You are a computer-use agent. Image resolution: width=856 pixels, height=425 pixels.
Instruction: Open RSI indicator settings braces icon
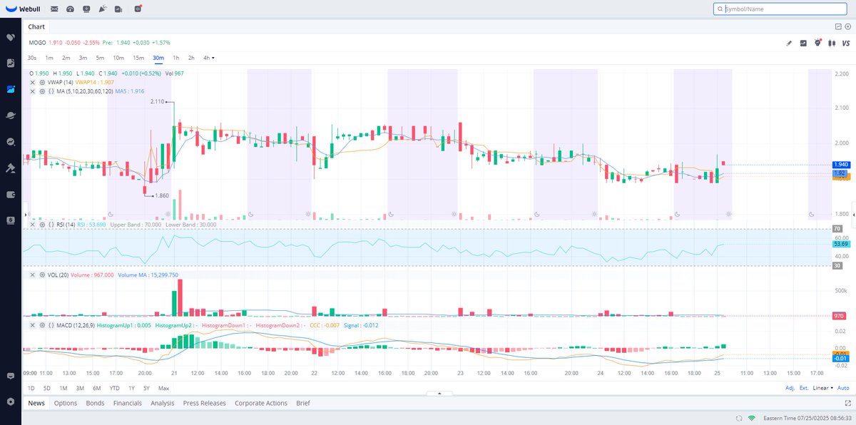click(x=51, y=224)
